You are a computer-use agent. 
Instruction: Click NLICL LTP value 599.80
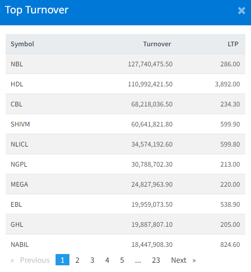230,144
